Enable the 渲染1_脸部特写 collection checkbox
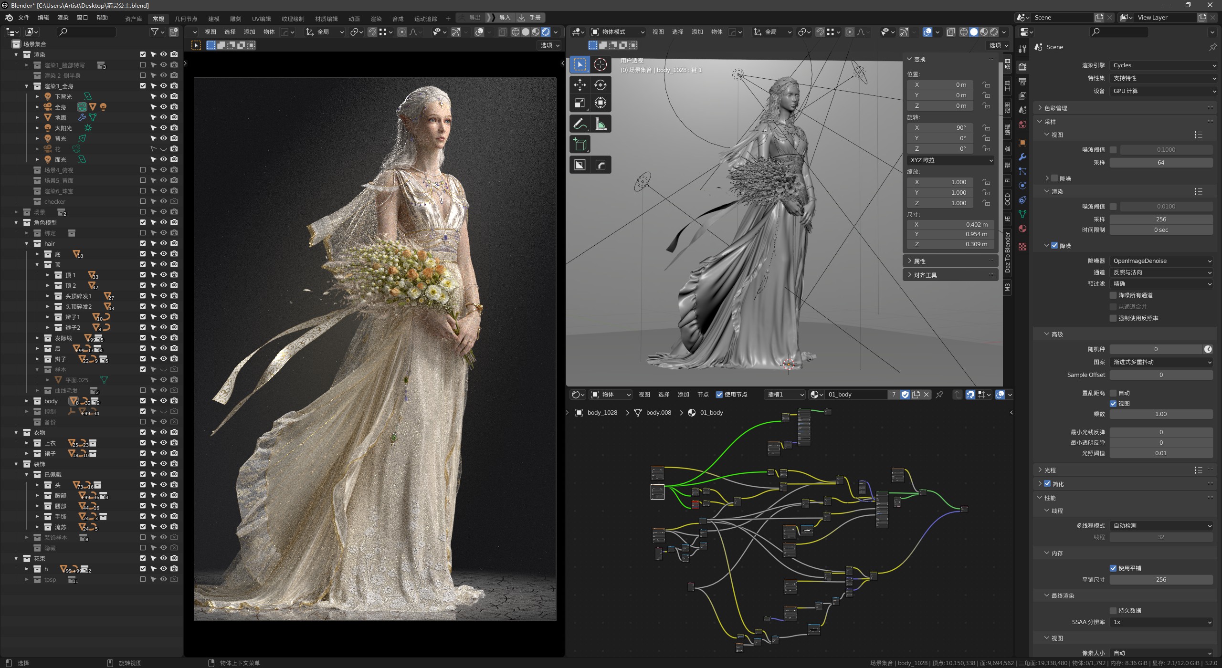The width and height of the screenshot is (1222, 668). [143, 65]
